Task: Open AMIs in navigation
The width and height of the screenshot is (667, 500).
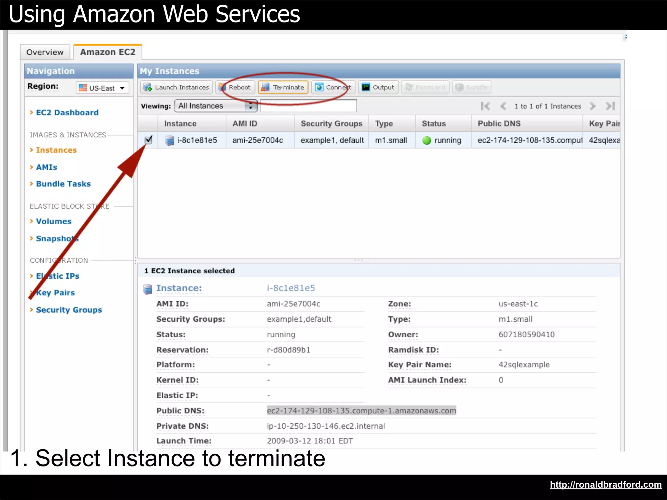Action: point(47,167)
